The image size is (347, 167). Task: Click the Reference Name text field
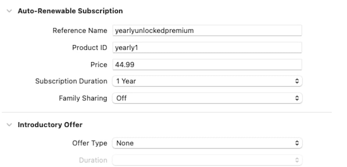coord(207,31)
